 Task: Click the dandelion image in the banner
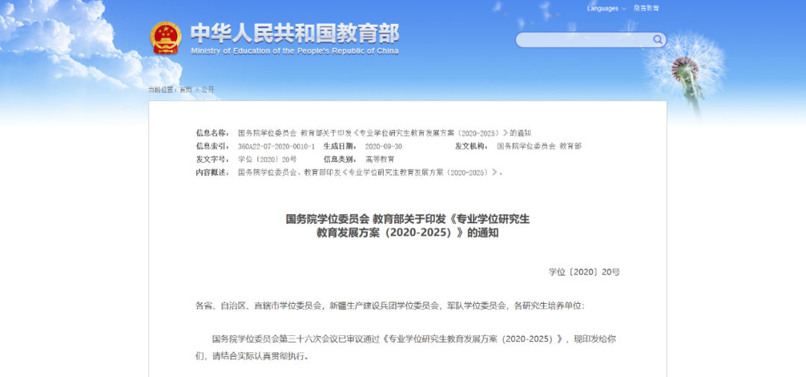click(x=690, y=67)
